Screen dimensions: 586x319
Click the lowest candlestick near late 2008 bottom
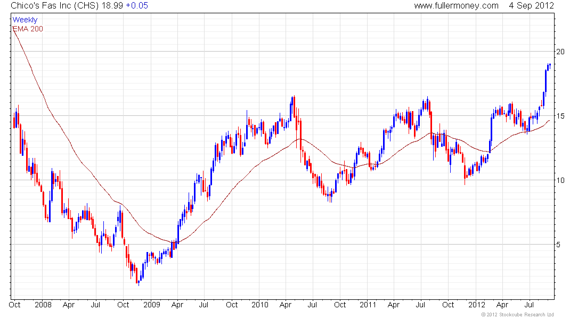(139, 282)
